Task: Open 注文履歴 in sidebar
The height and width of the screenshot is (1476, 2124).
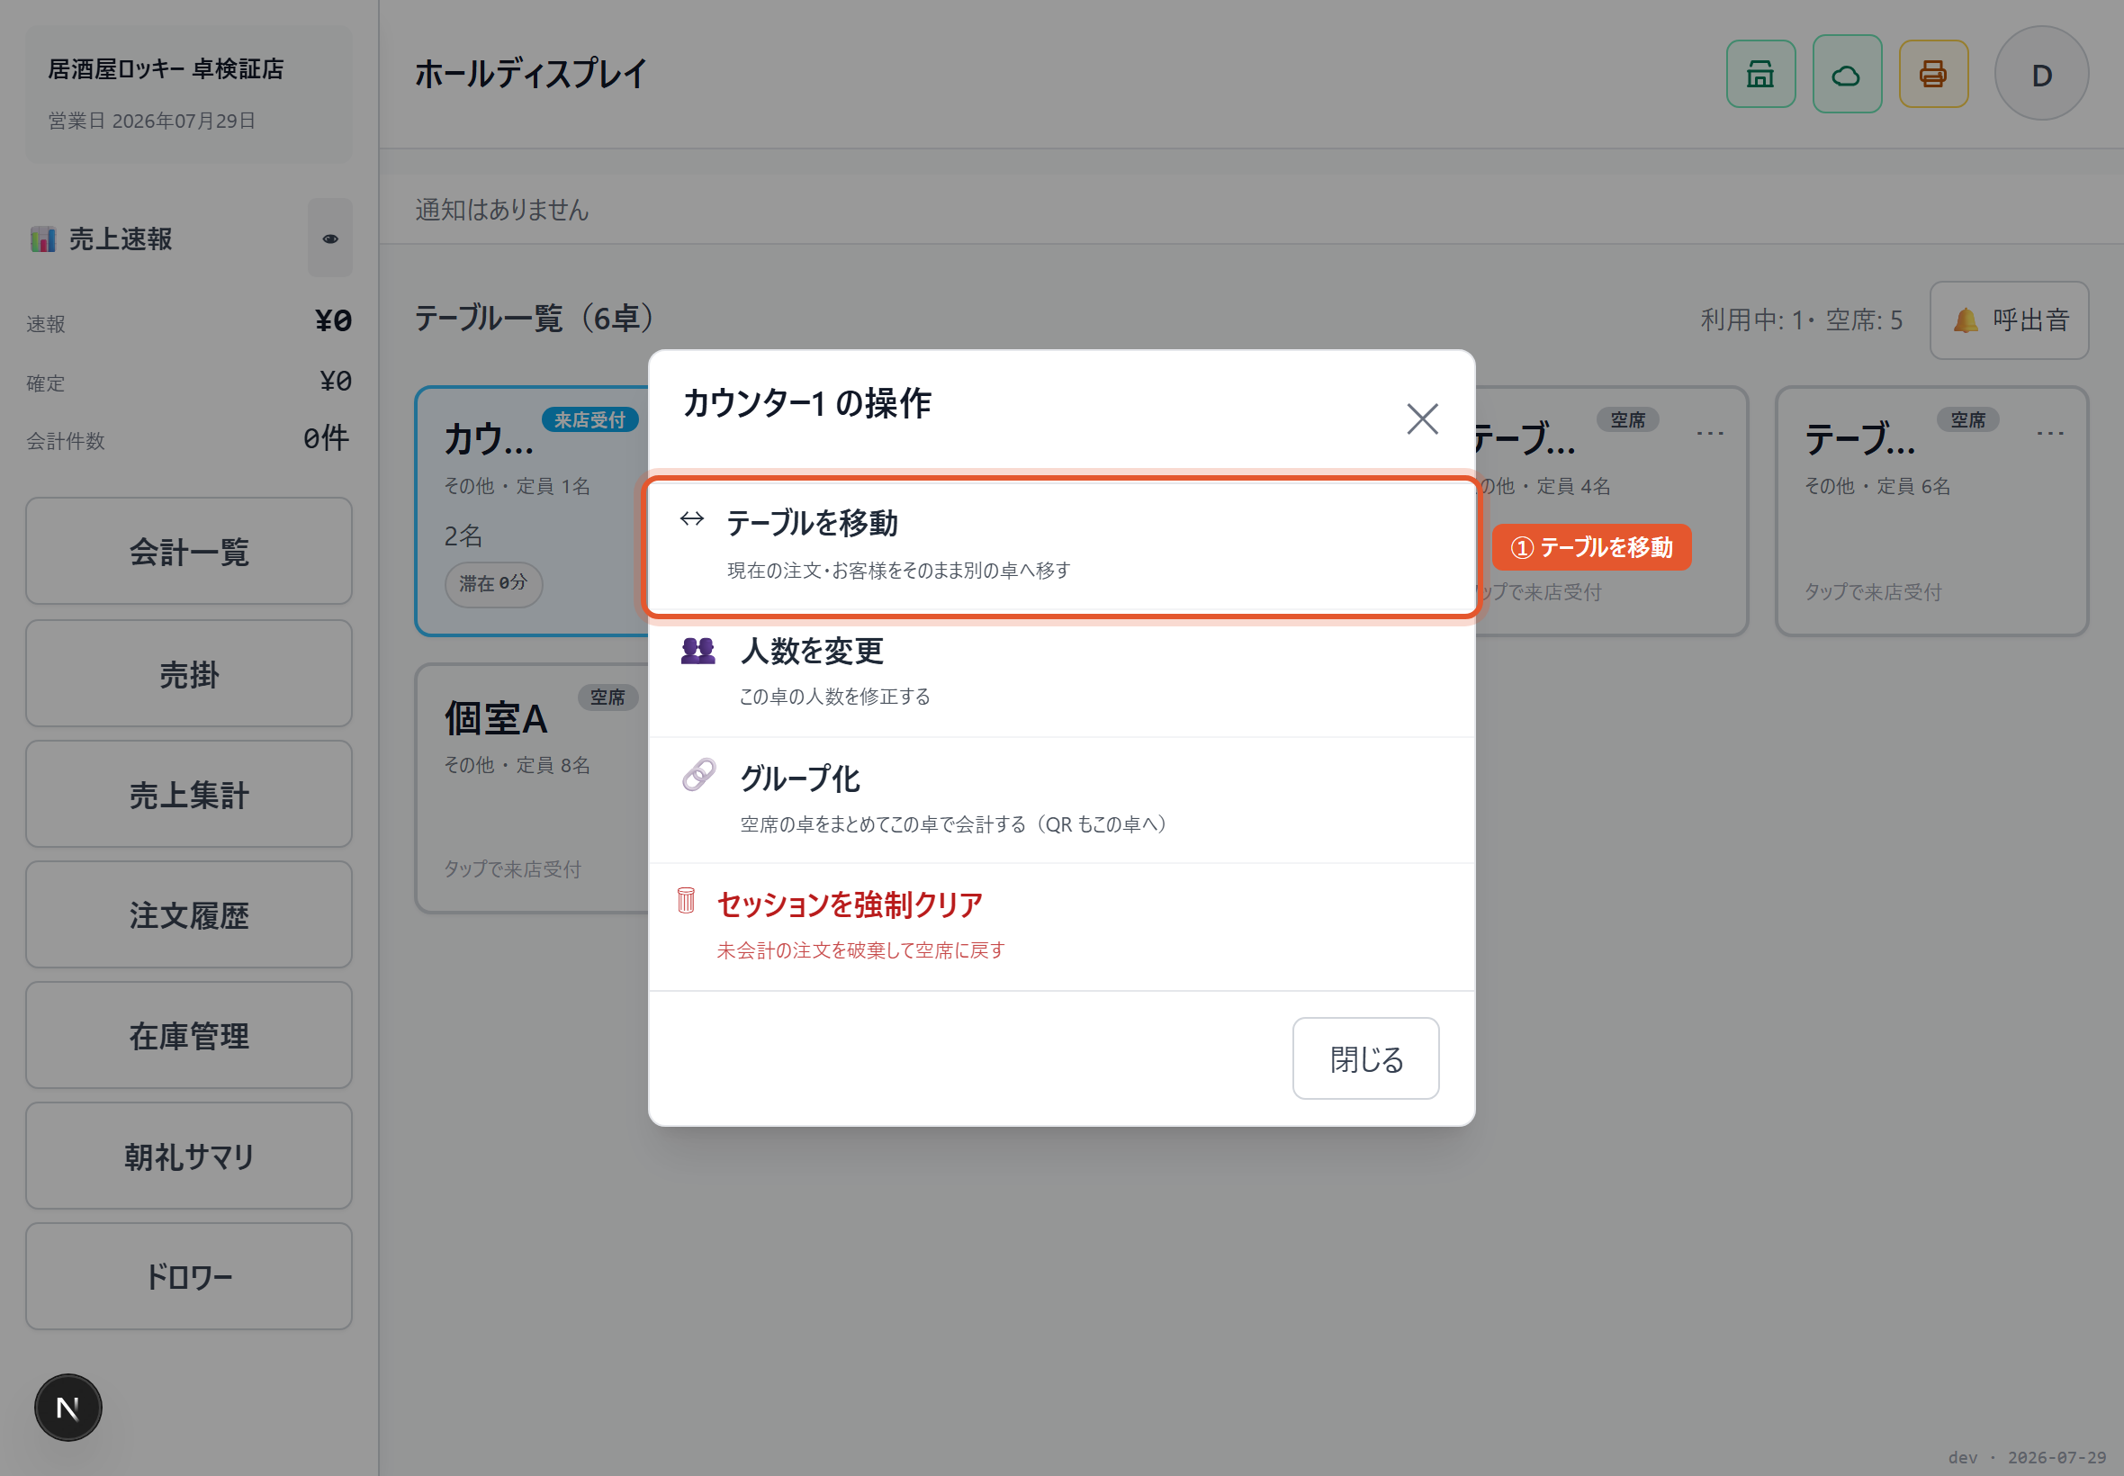Action: coord(189,914)
